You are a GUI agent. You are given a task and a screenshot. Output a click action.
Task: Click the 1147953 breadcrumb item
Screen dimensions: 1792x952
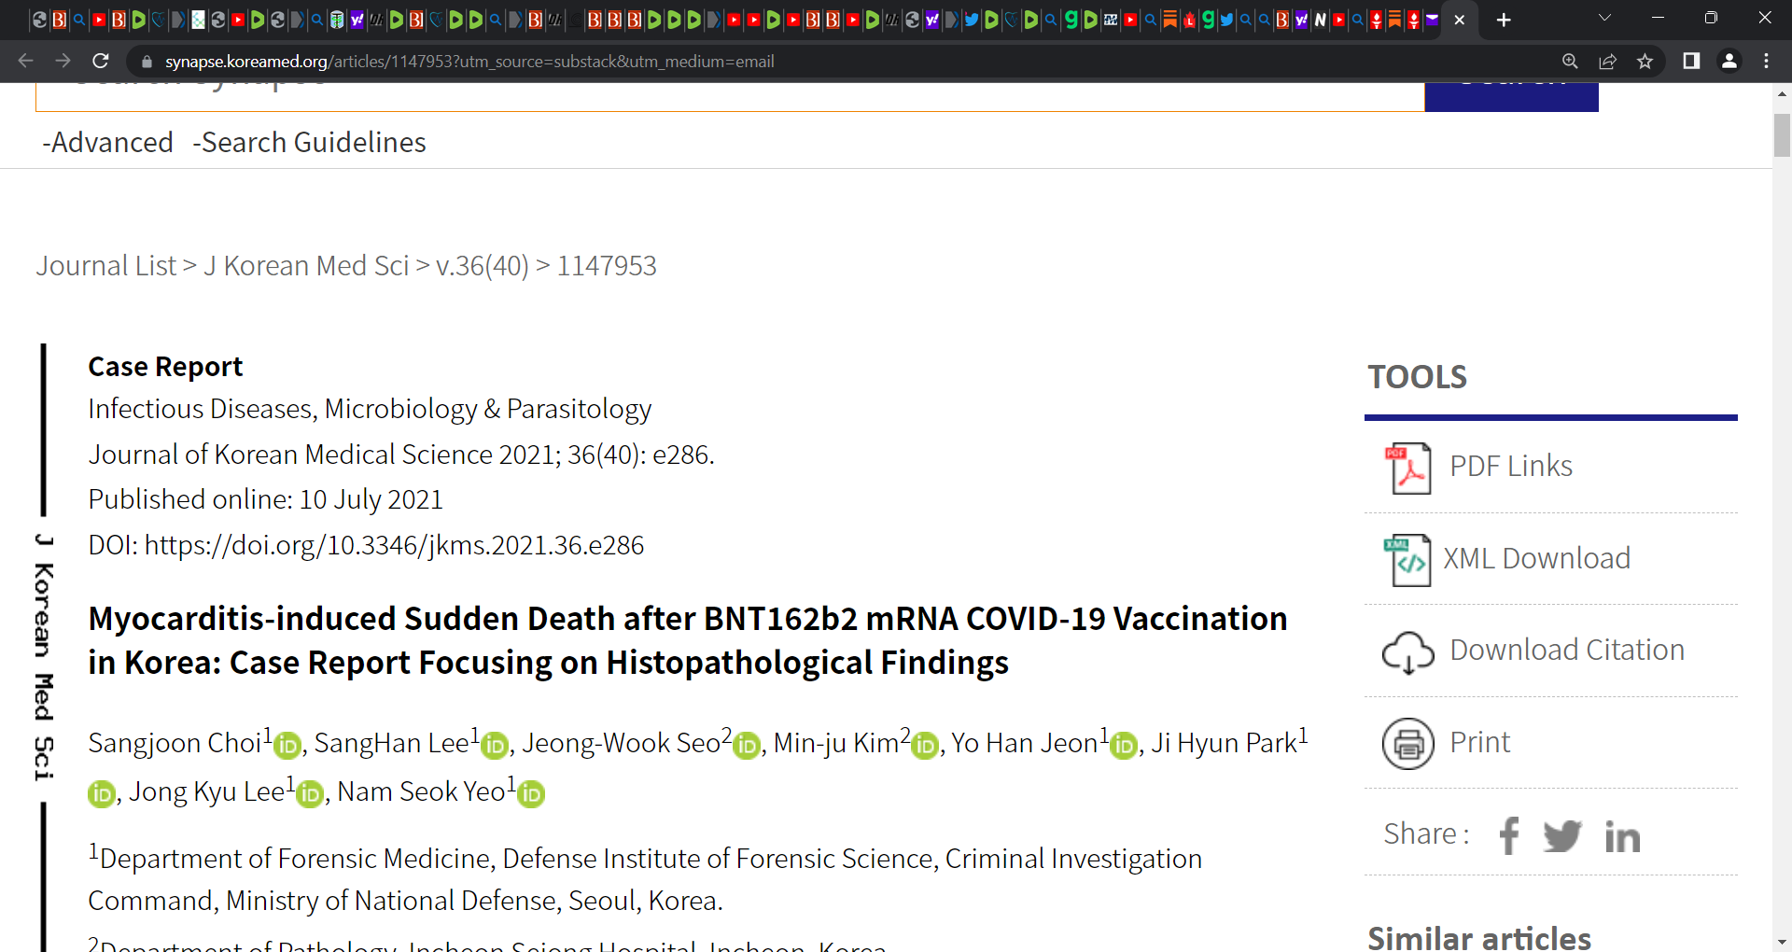pos(607,266)
